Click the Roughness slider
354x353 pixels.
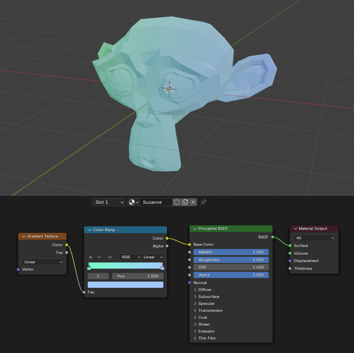[x=231, y=260]
